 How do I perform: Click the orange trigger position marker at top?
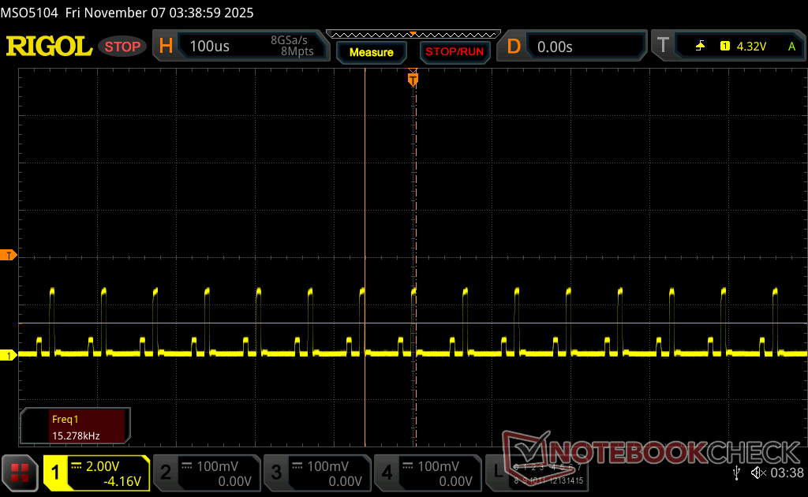[x=412, y=79]
